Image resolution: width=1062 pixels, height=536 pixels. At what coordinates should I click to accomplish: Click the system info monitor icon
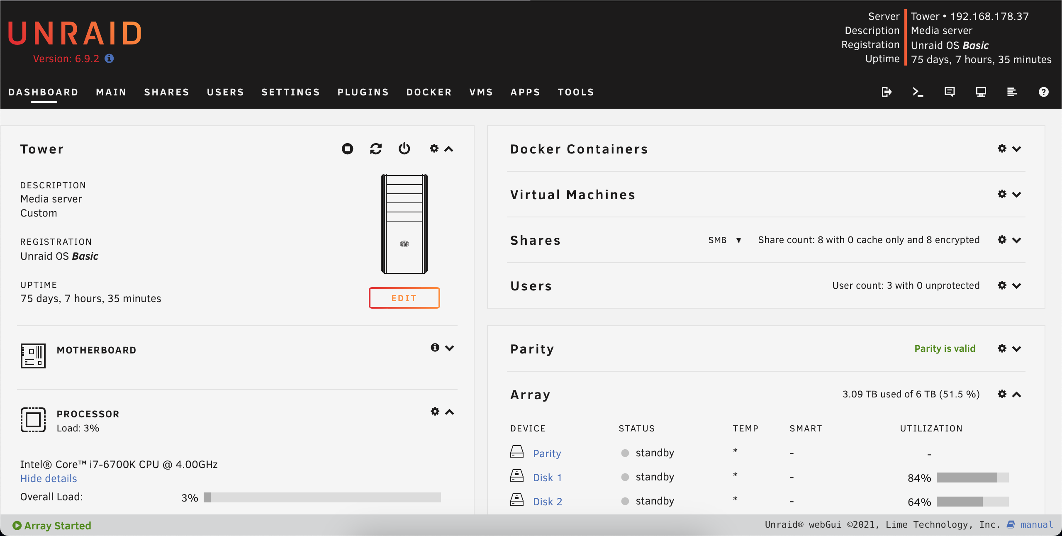981,92
